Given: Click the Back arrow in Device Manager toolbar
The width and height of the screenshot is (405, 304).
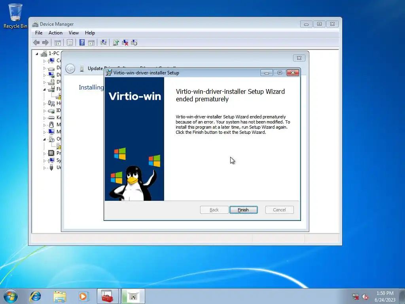Looking at the screenshot, I should (36, 42).
